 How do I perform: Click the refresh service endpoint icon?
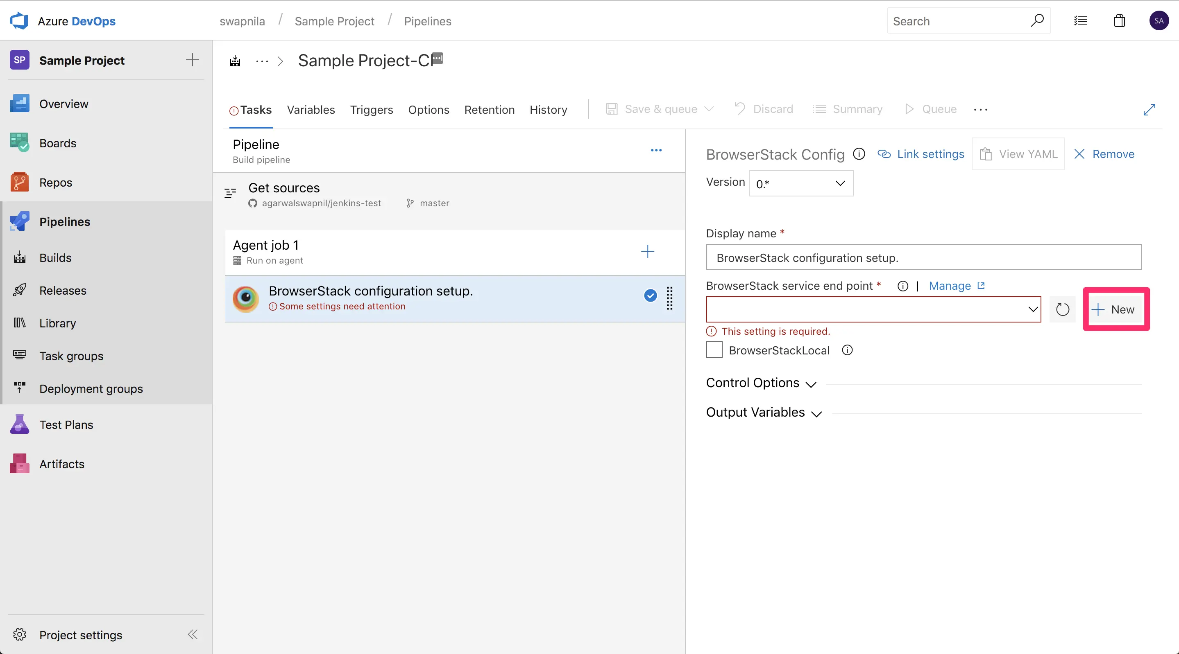click(x=1062, y=310)
